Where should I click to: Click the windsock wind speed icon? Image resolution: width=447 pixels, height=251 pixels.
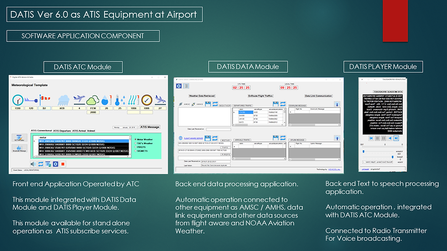[x=45, y=100]
